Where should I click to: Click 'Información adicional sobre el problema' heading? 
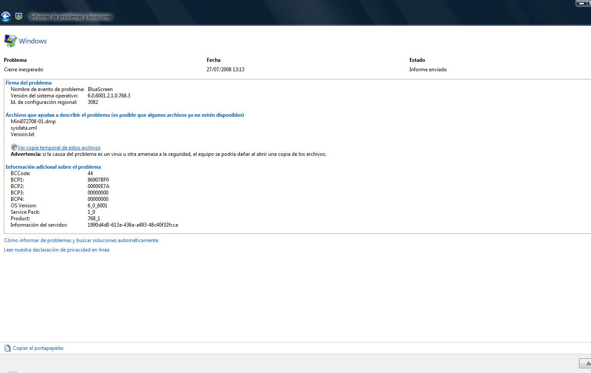pyautogui.click(x=53, y=167)
